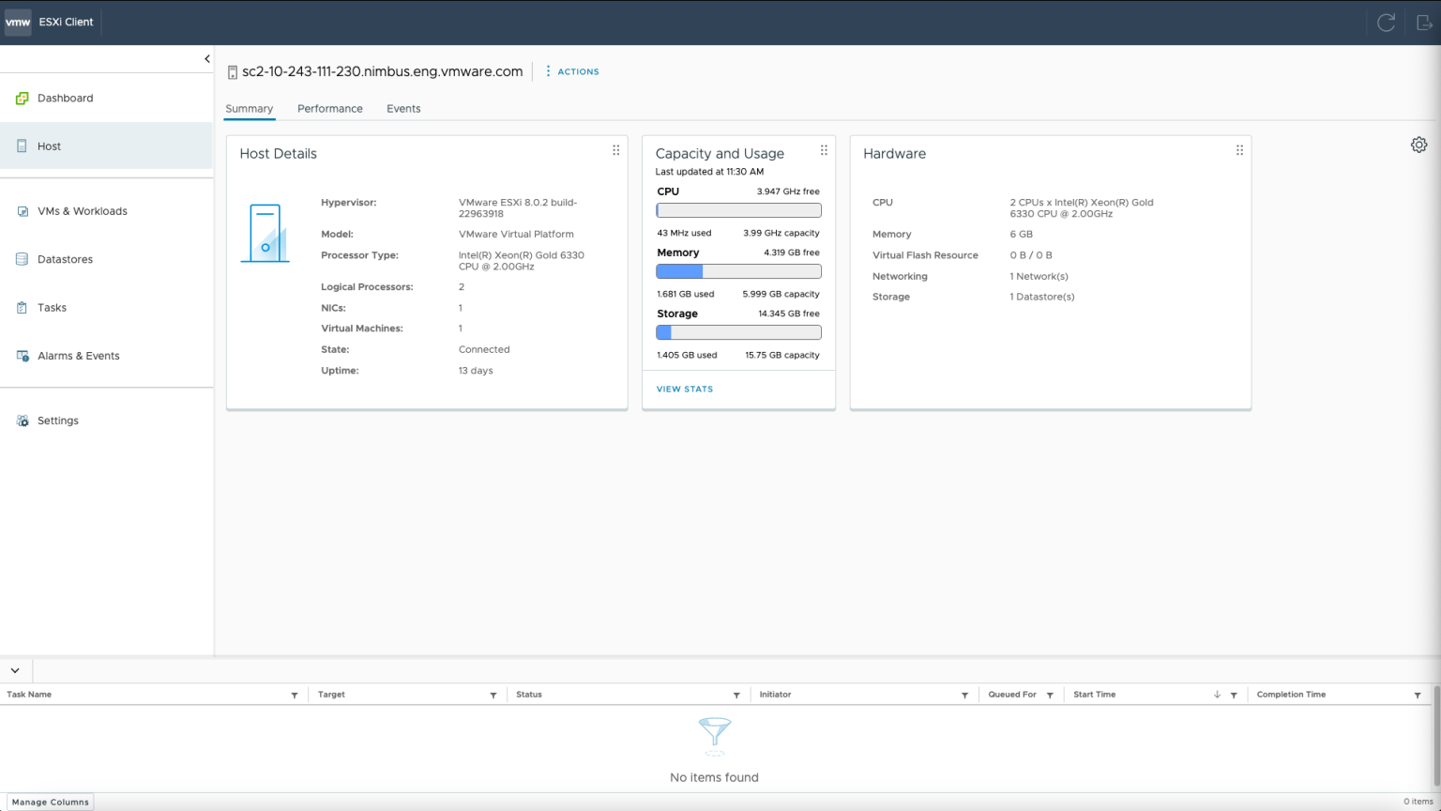Image resolution: width=1441 pixels, height=811 pixels.
Task: Click the logout icon in the top bar
Action: point(1423,23)
